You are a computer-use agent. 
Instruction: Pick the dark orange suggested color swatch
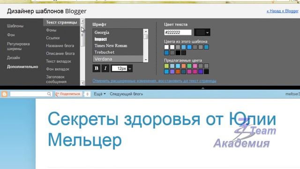pyautogui.click(x=178, y=72)
